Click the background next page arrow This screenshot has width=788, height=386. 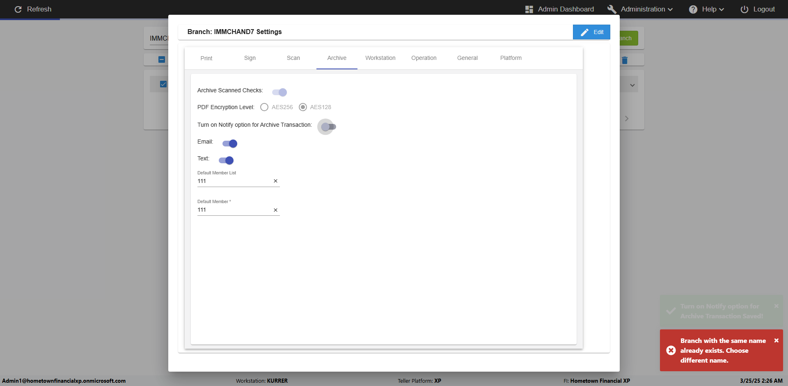point(627,119)
